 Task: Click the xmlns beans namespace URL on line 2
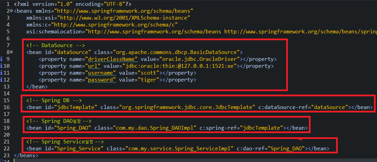123,11
